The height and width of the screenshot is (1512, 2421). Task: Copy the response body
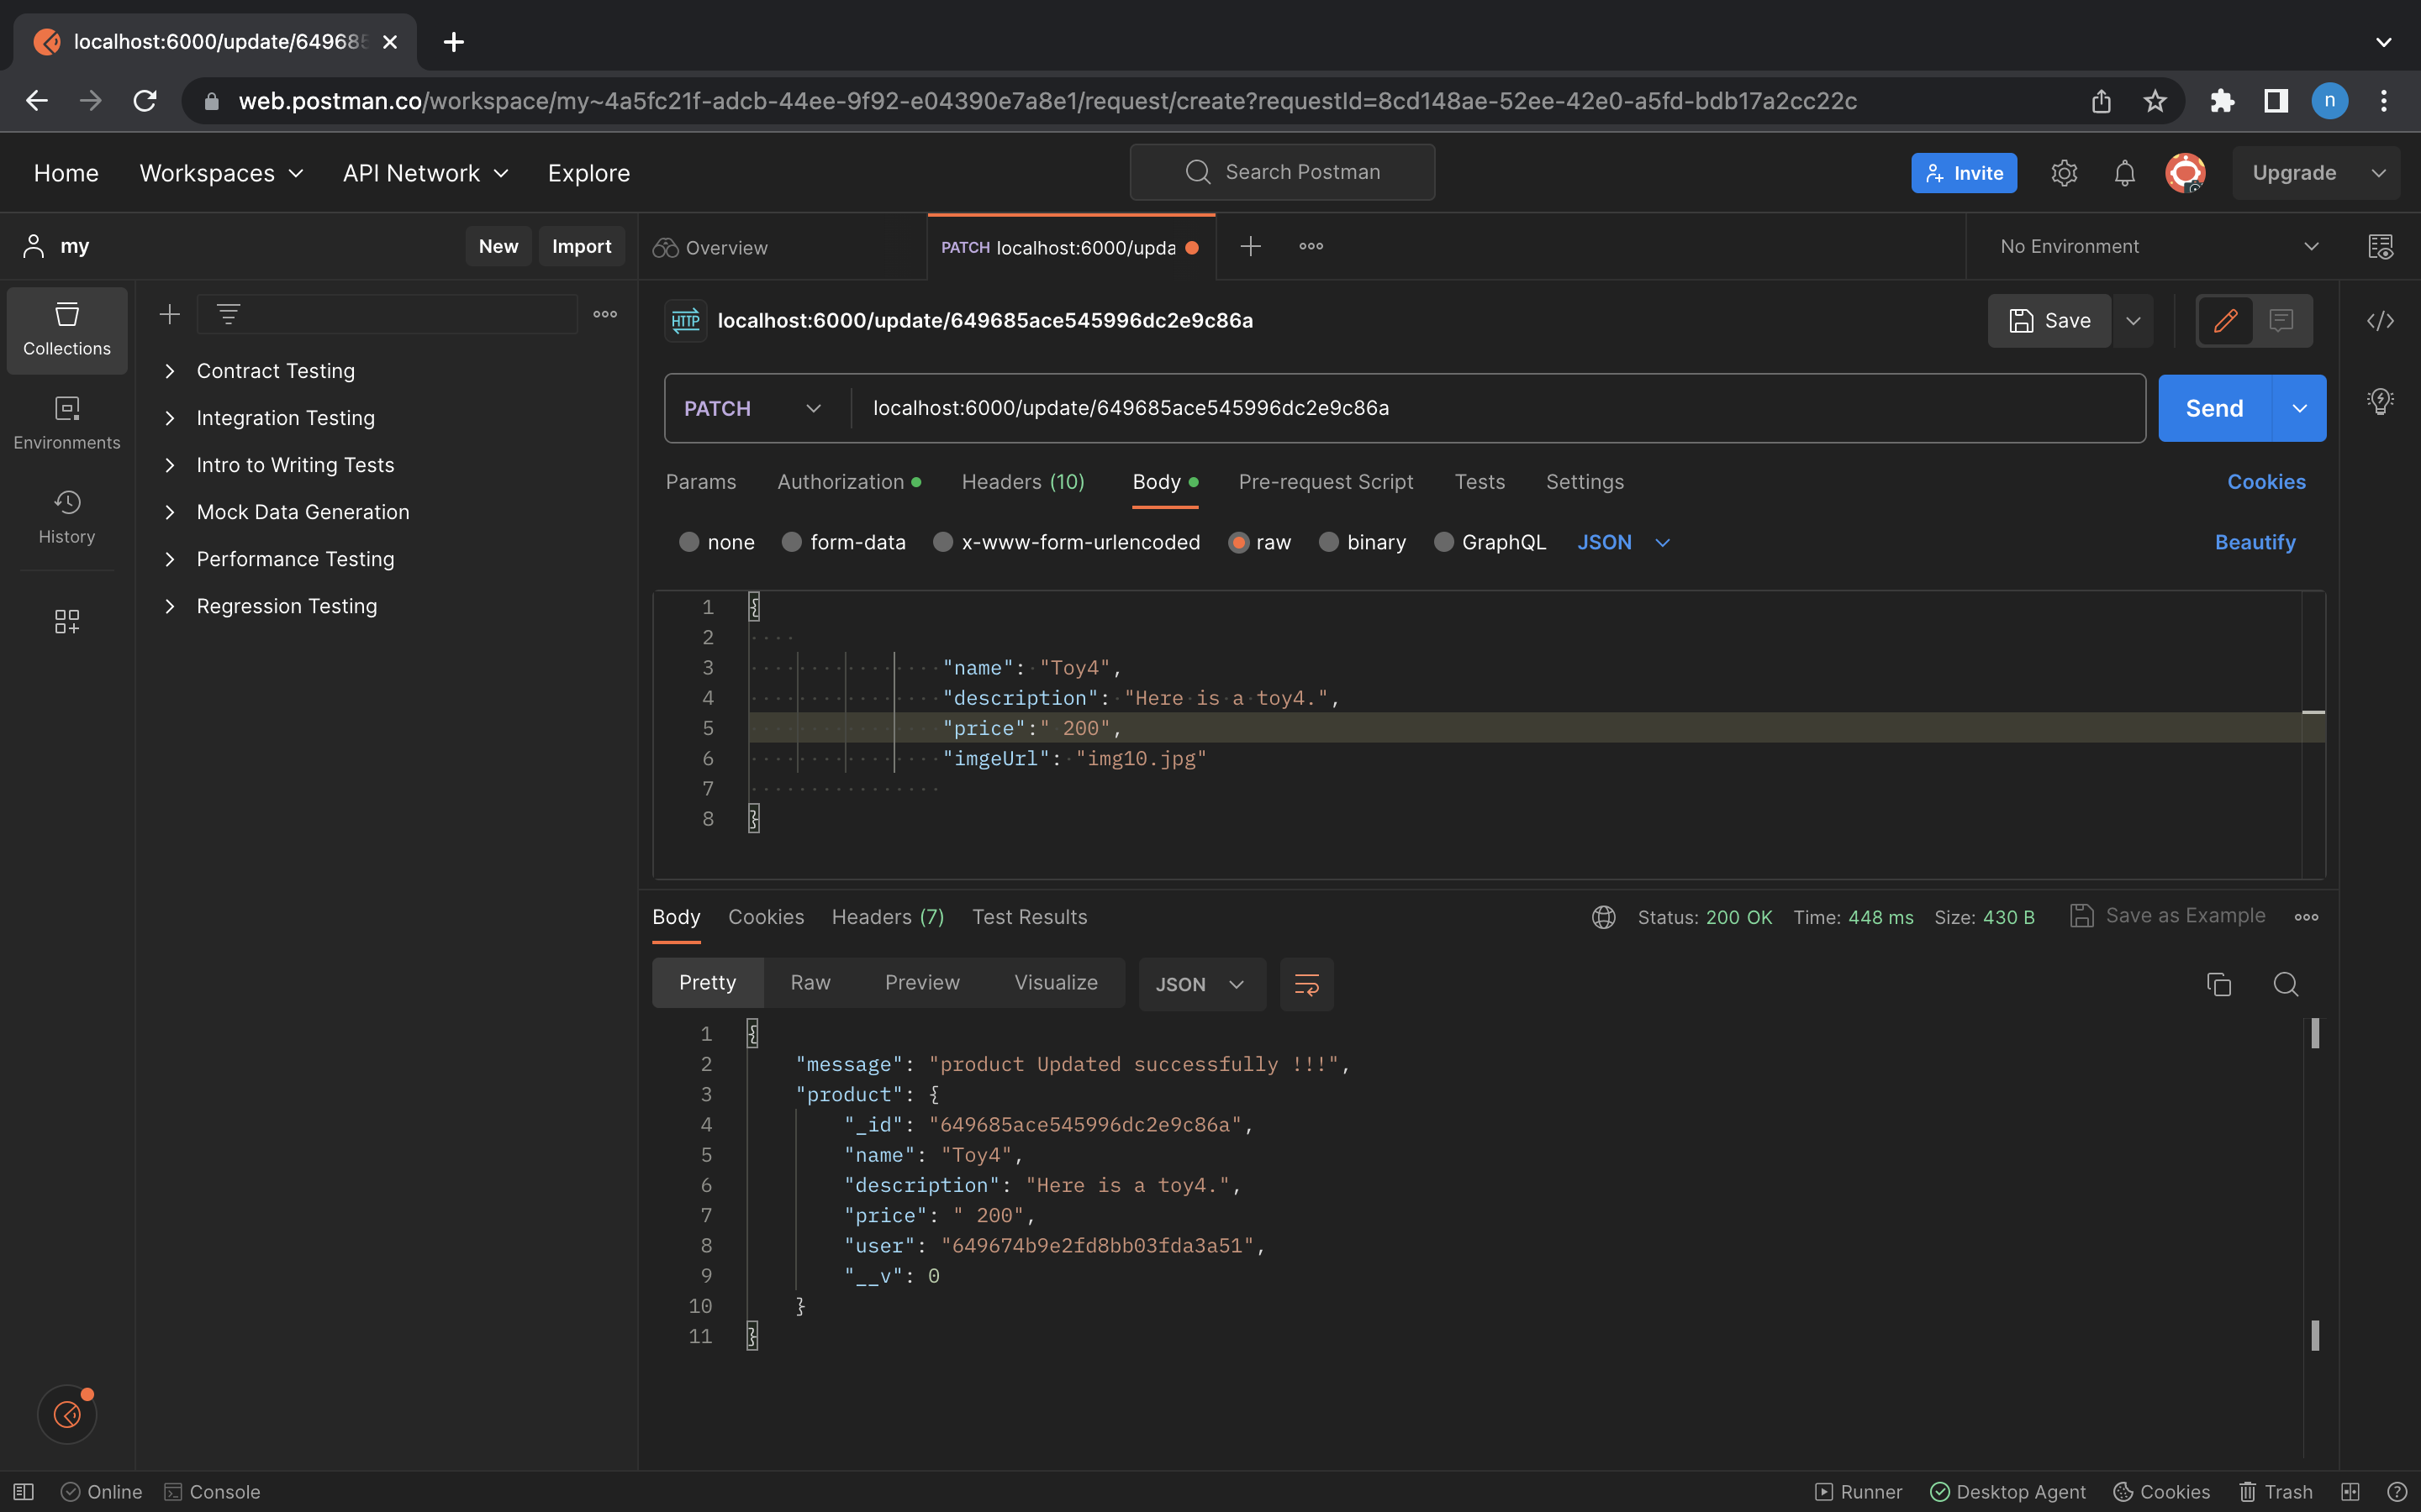point(2219,984)
